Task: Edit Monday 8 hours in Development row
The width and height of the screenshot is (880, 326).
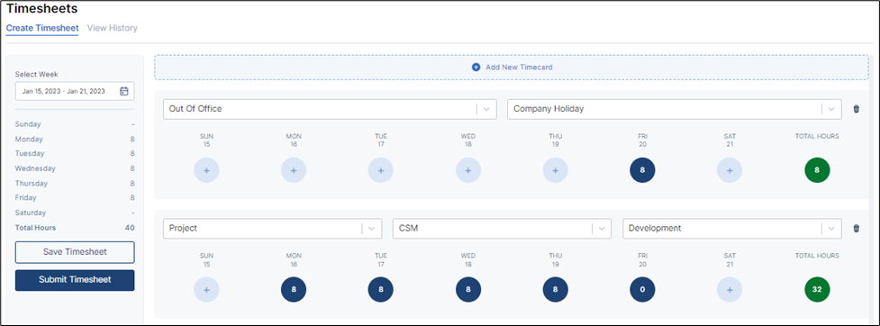Action: tap(294, 290)
